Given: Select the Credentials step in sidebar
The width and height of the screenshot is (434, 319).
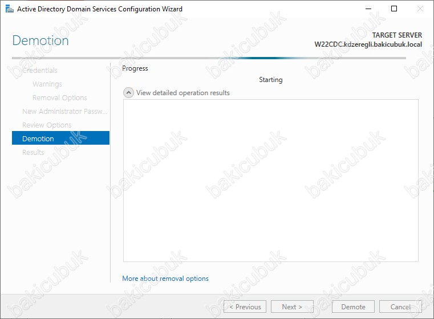Looking at the screenshot, I should 39,70.
